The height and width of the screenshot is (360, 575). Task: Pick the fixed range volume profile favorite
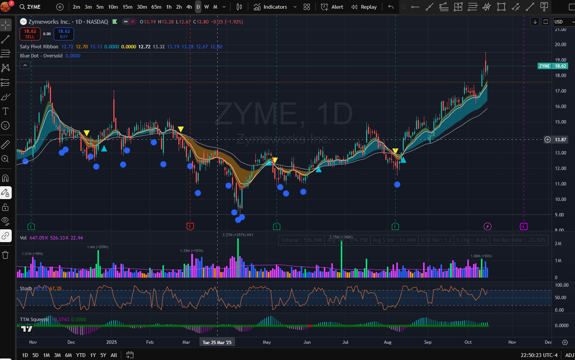point(487,7)
